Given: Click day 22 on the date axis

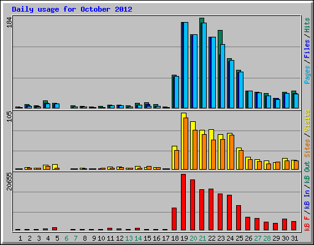Looking at the screenshot, I should coord(212,238).
